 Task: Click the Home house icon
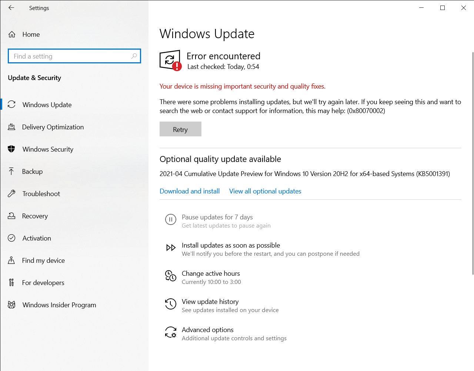click(12, 34)
